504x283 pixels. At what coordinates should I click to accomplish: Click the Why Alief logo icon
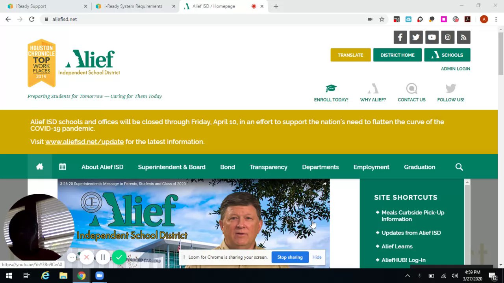[x=373, y=88]
